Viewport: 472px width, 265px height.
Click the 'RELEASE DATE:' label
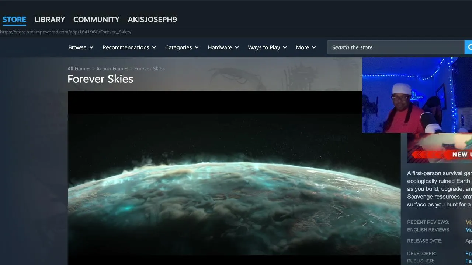pyautogui.click(x=425, y=241)
